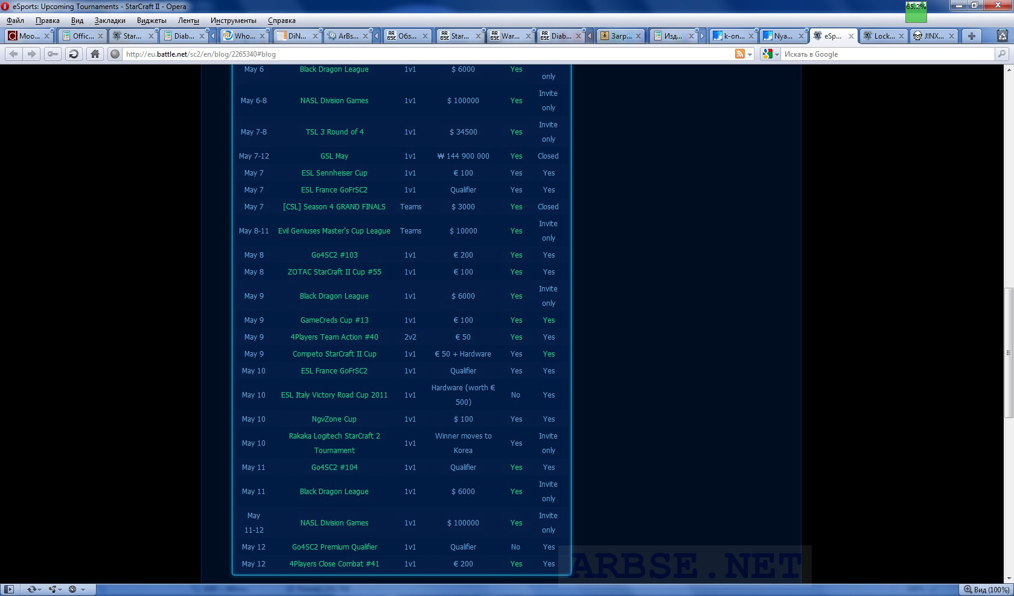This screenshot has height=596, width=1014.
Task: Open the RSS feed dropdown arrow
Action: pyautogui.click(x=750, y=54)
